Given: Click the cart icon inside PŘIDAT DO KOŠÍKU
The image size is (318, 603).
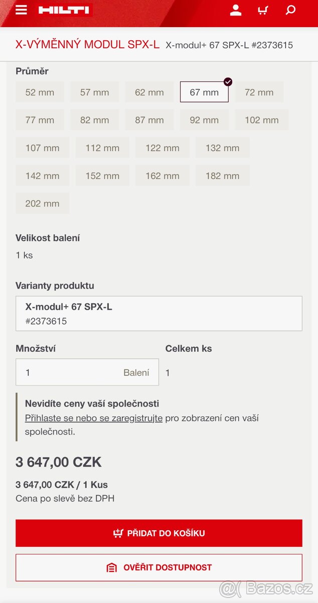Looking at the screenshot, I should click(118, 533).
